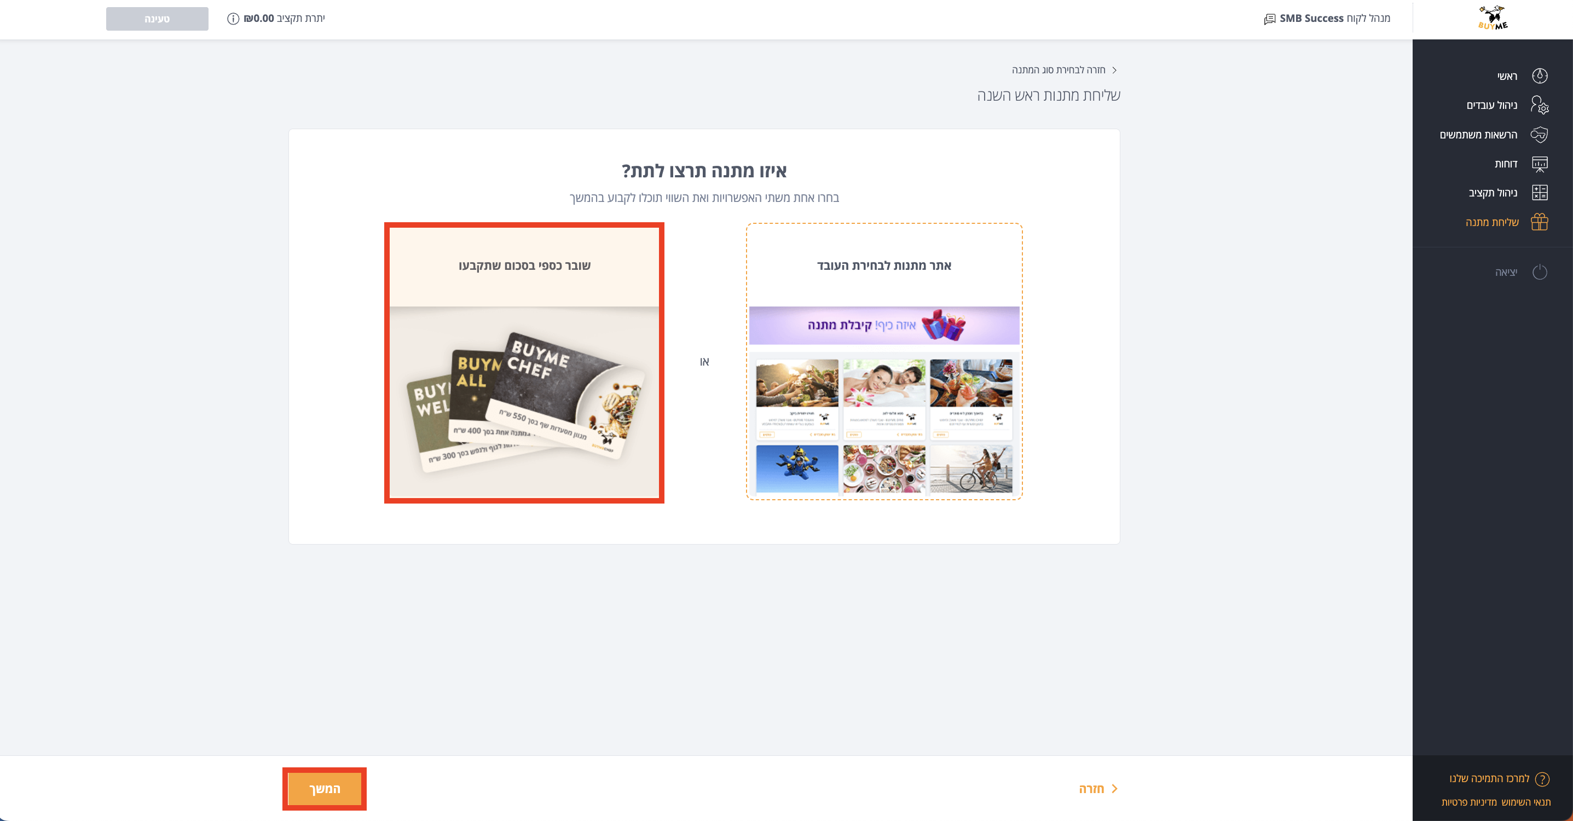Open למרכז התמיכה שלנו link
The image size is (1573, 821).
pos(1489,778)
